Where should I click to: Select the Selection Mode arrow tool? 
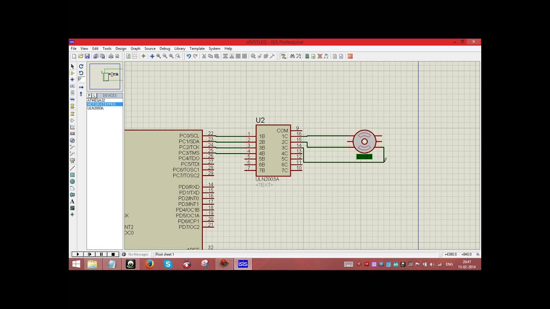[72, 66]
